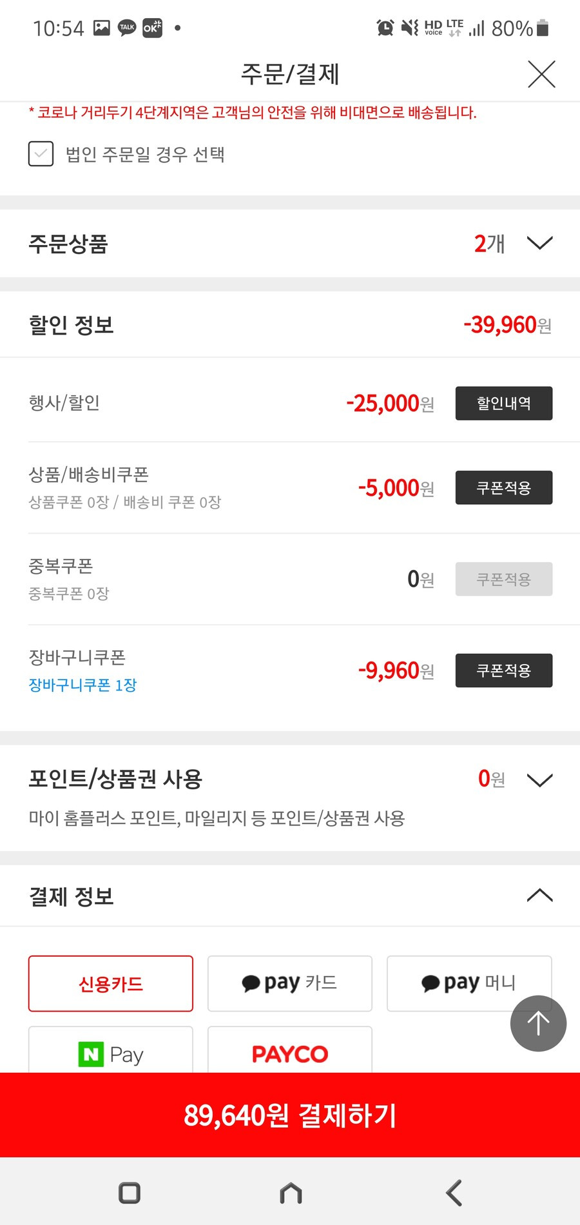Image resolution: width=580 pixels, height=1225 pixels.
Task: Tap the disabled 중복쿠폰 쿠폰적용 button
Action: coord(504,579)
